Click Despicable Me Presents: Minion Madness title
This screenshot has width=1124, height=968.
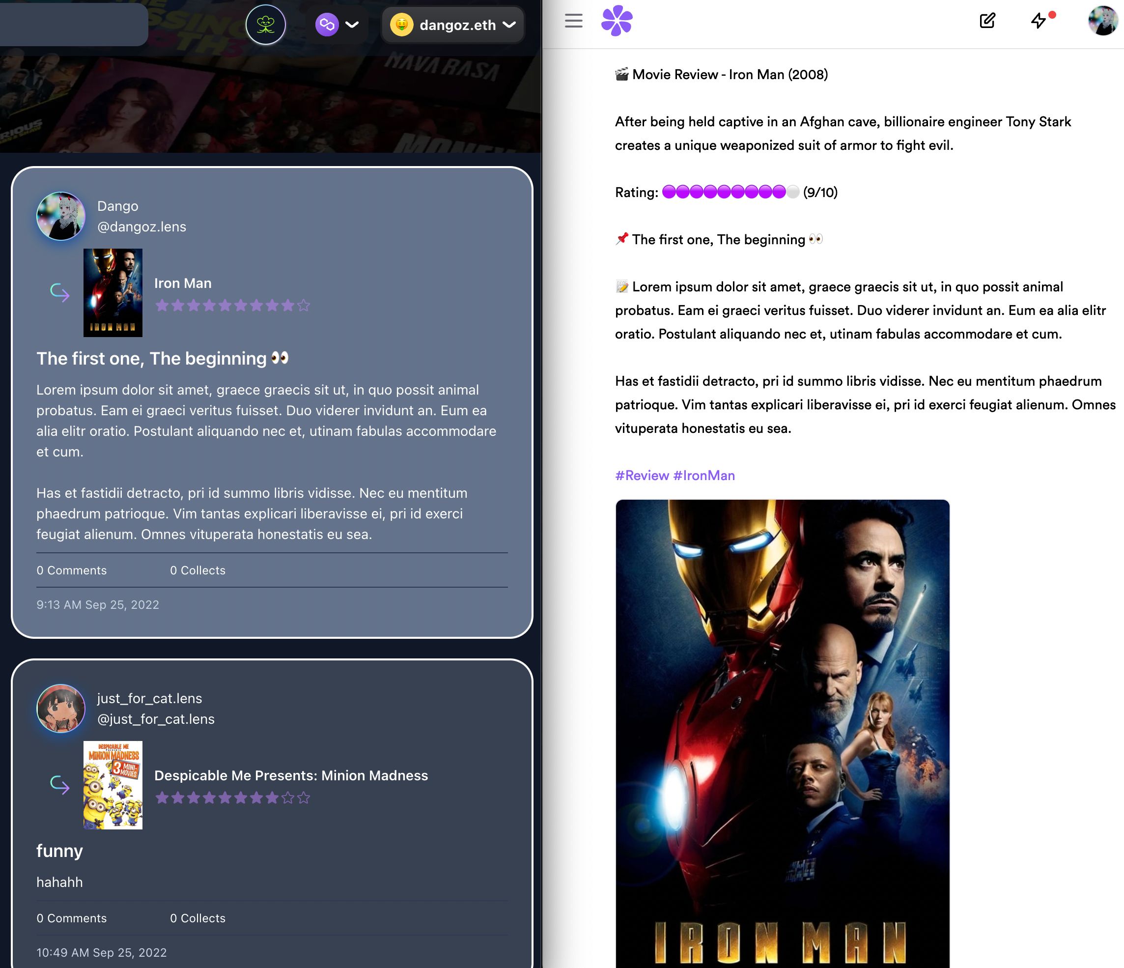(291, 775)
